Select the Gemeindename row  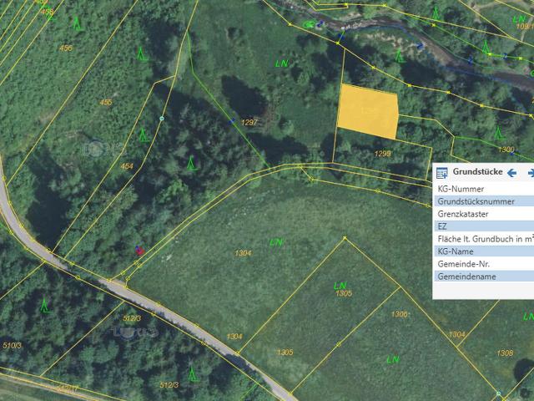click(482, 277)
